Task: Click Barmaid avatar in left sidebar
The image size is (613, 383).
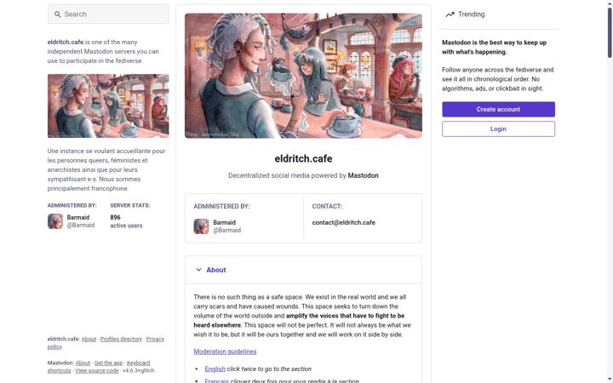Action: pos(55,221)
